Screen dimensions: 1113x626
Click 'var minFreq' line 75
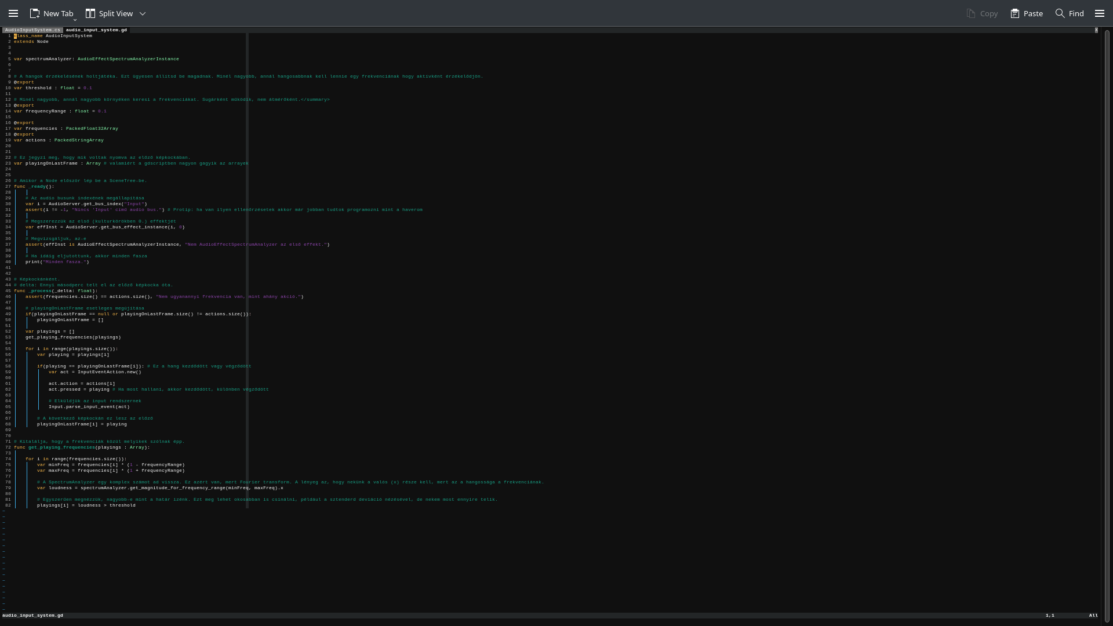point(111,464)
